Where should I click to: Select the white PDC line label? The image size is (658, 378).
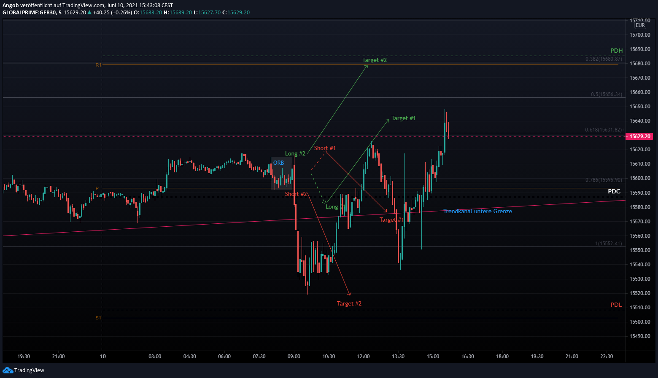614,192
